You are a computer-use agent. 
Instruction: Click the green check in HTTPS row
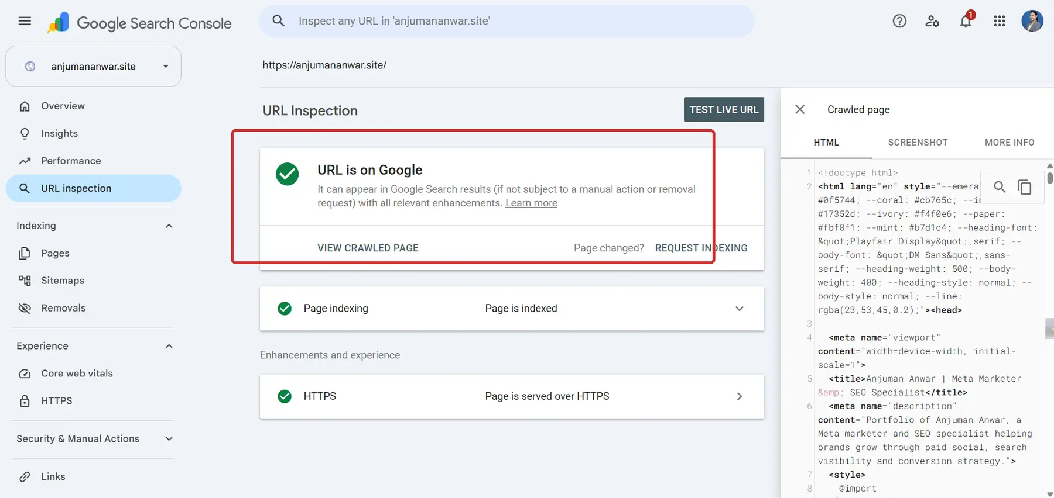point(285,396)
